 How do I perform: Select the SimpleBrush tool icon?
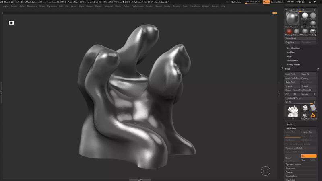pos(313,116)
